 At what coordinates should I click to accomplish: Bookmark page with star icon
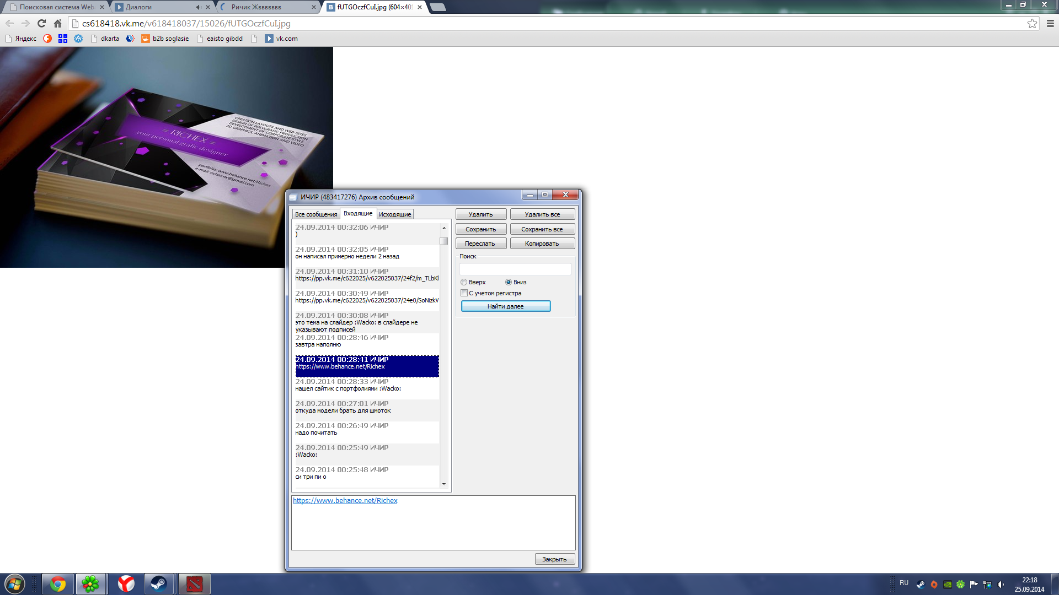1032,23
